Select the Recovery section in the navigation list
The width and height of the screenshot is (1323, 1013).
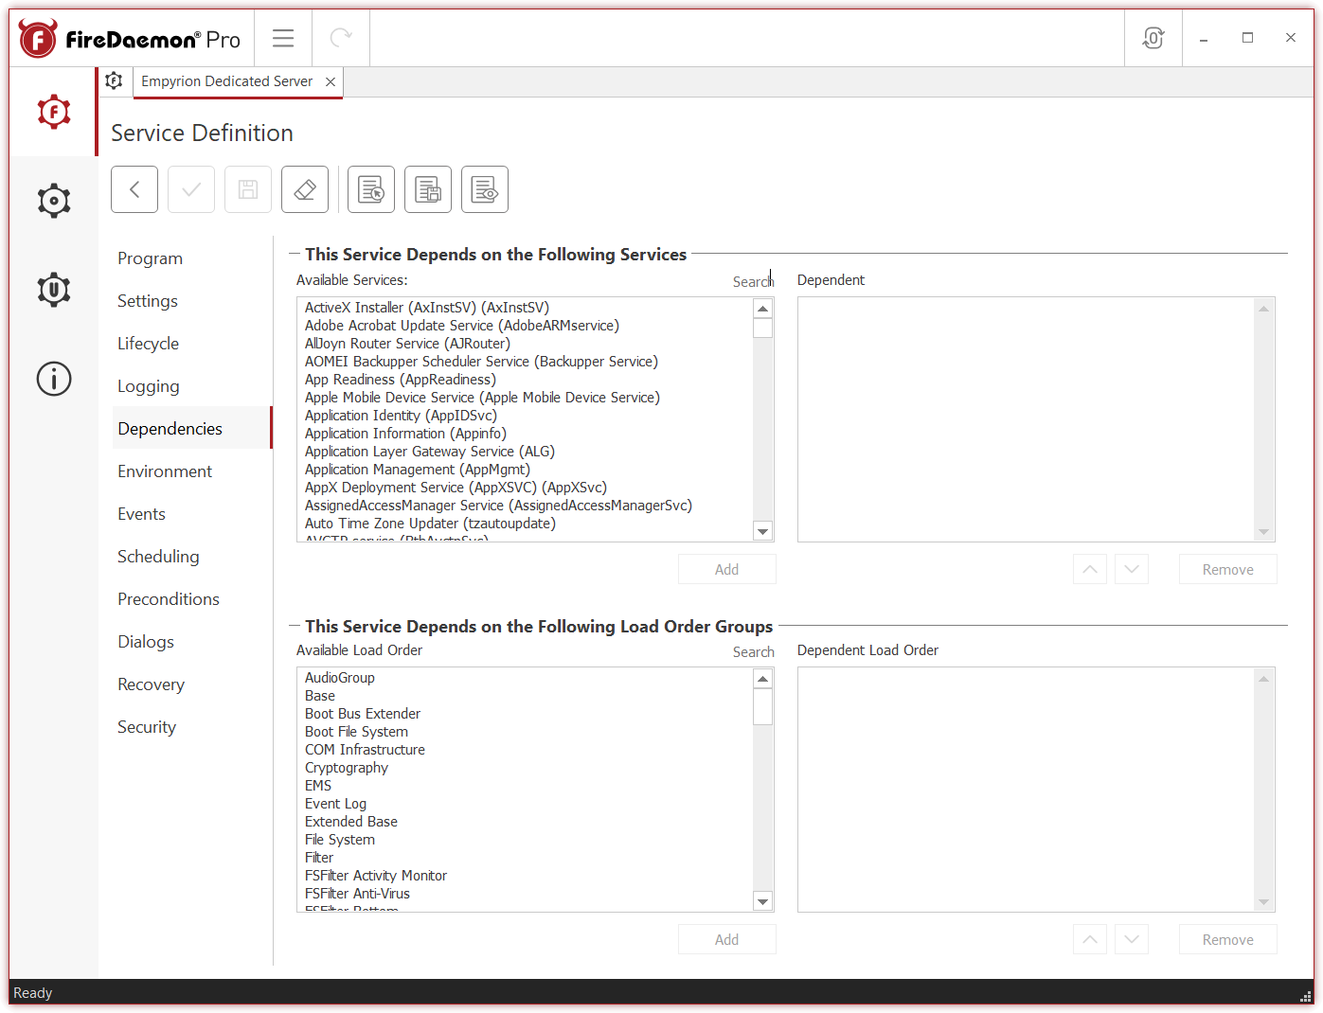pyautogui.click(x=151, y=684)
